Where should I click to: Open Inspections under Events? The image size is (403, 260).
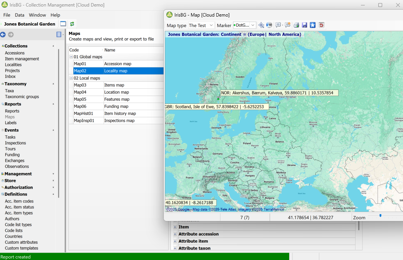[x=15, y=143]
